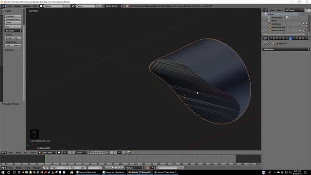This screenshot has height=175, width=311.
Task: Click the Duplicate Linked button
Action: pos(13,19)
